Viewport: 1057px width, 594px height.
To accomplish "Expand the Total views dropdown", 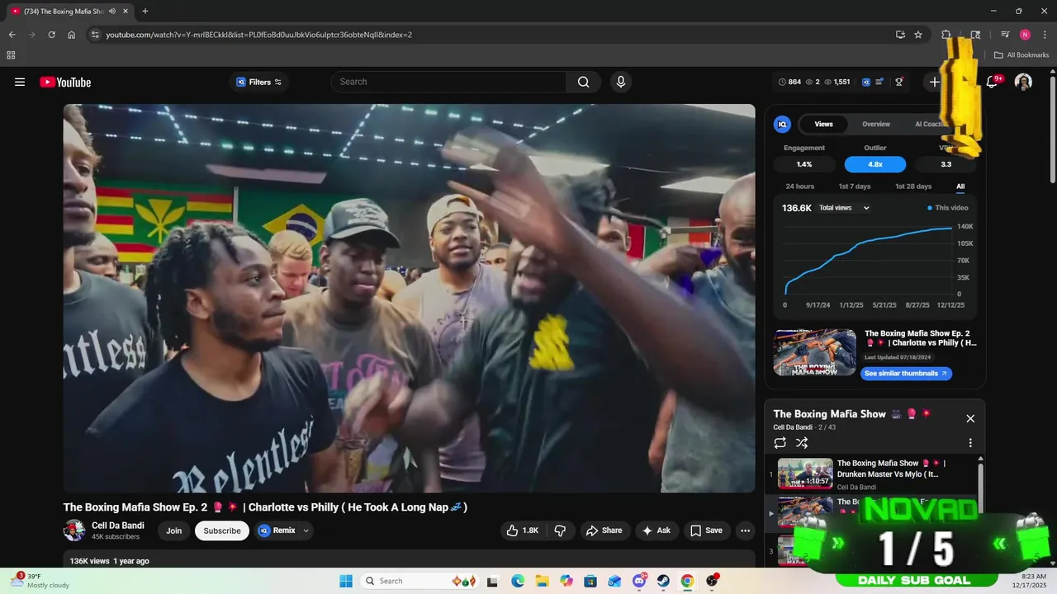I will (844, 208).
